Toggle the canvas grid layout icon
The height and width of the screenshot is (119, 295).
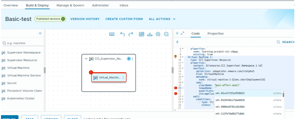(141, 34)
